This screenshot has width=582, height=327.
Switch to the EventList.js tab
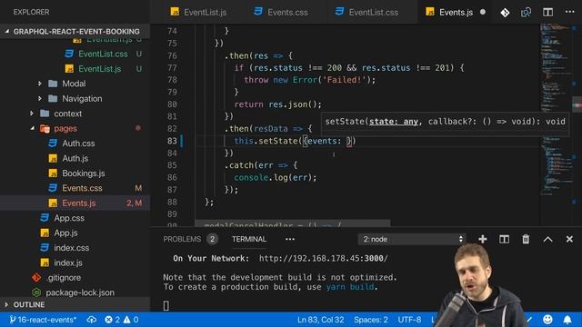[198, 12]
